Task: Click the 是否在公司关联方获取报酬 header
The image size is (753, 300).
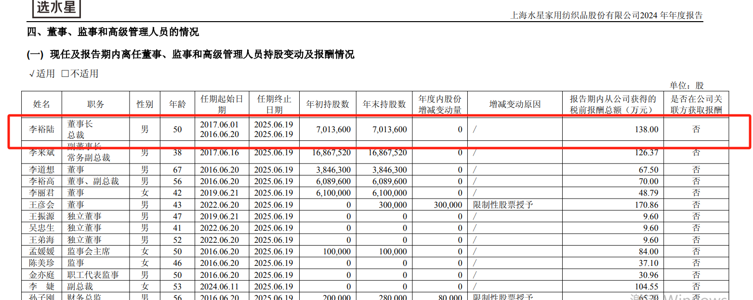Action: 696,104
